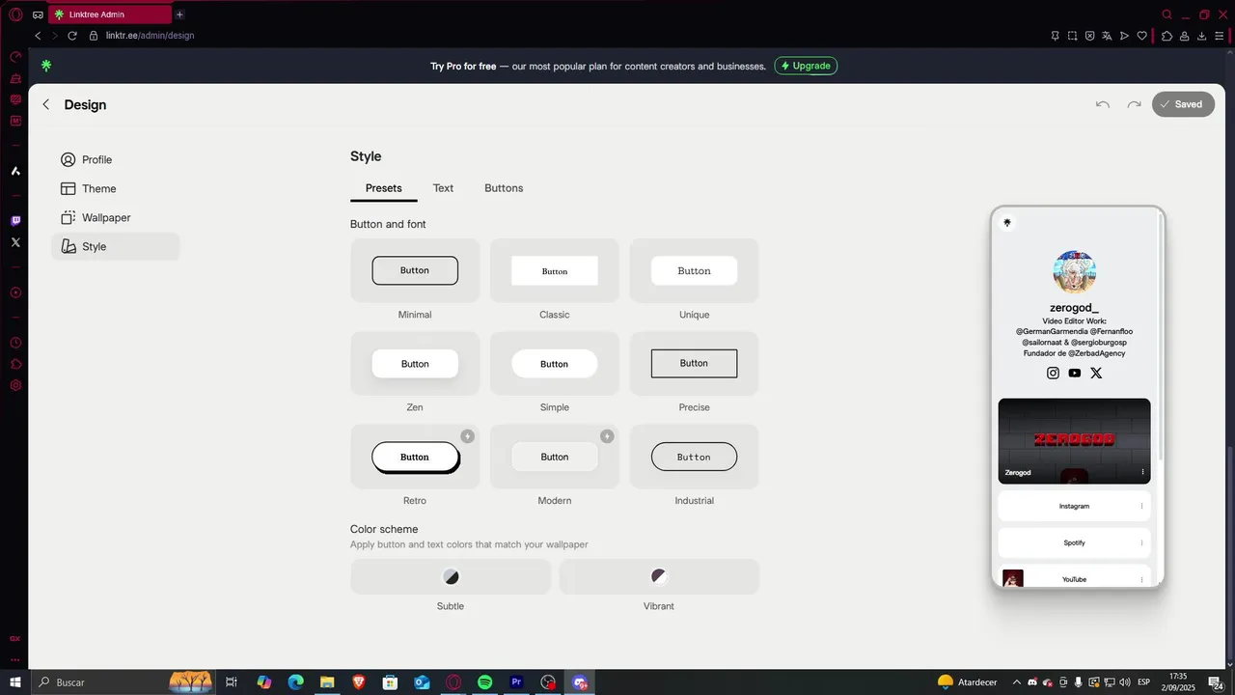Open options dots on Instagram link

coord(1141,506)
